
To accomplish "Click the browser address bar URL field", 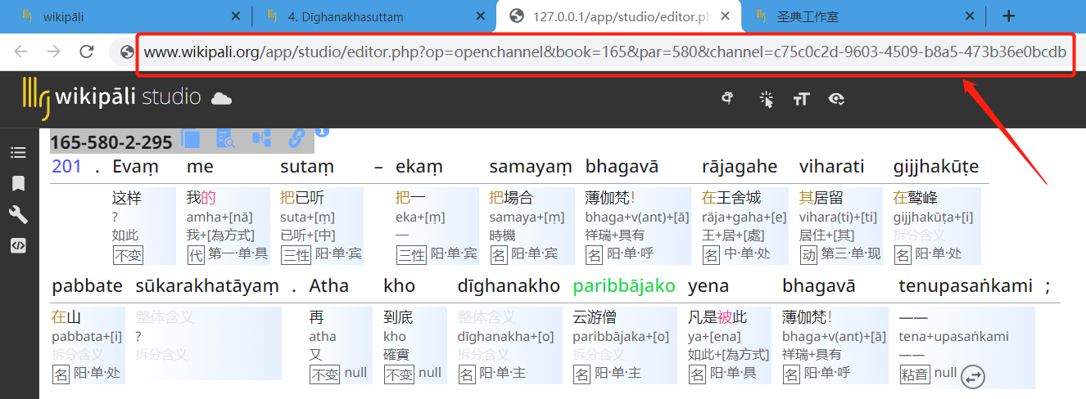I will pos(605,52).
